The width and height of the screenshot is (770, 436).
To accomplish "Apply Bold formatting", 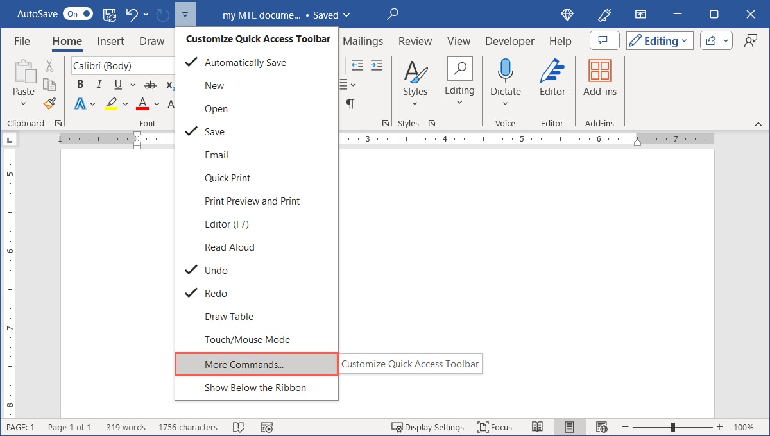I will click(80, 83).
